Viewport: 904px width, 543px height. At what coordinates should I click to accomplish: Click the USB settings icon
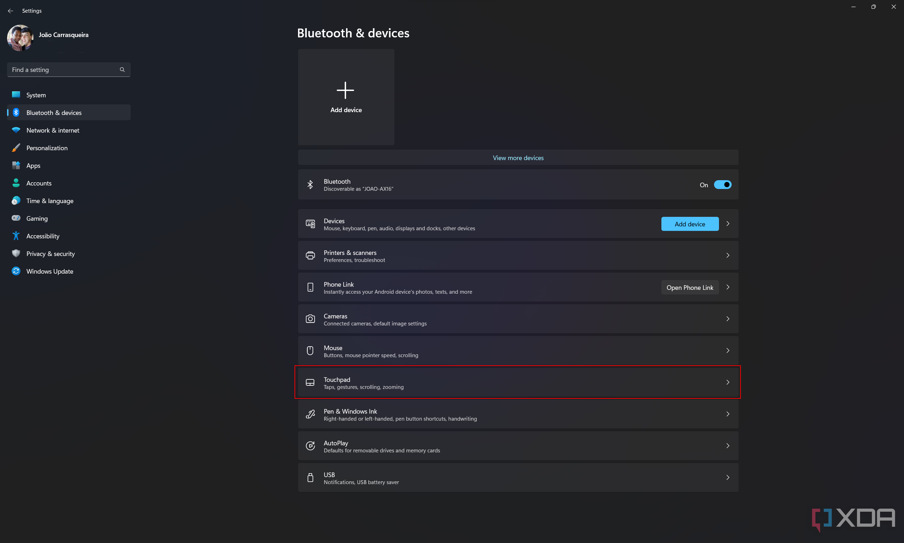tap(310, 477)
